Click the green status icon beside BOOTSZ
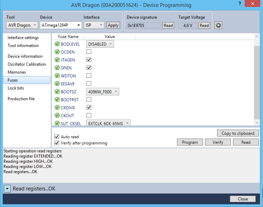The image size is (263, 207). [x=57, y=92]
